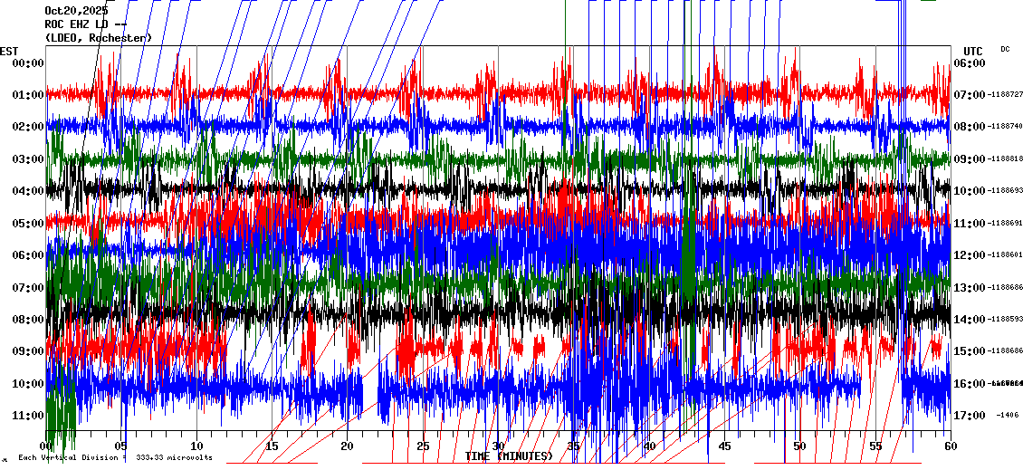The height and width of the screenshot is (470, 1023).
Task: Click the vertical division microvolts scale note
Action: (115, 457)
